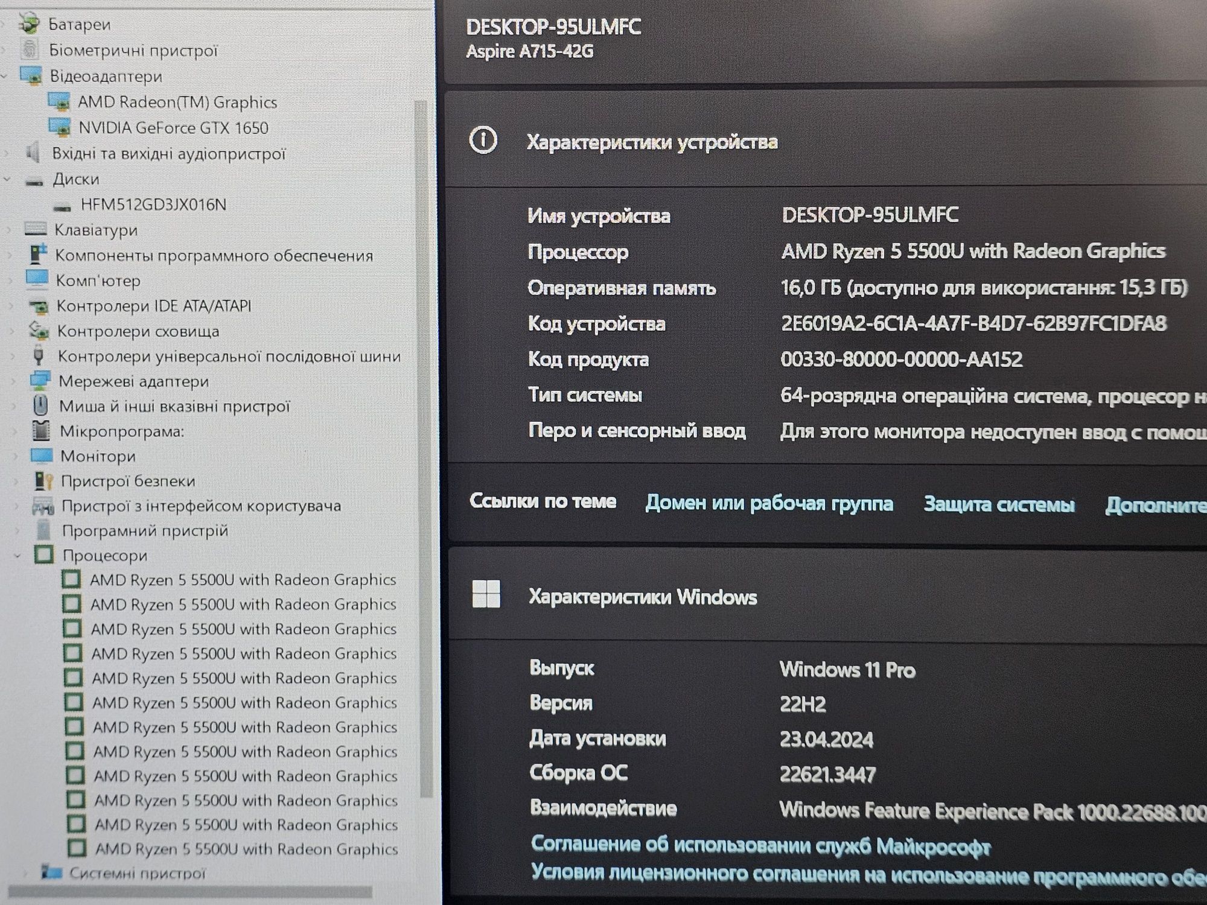Click the Компоненты программного обеспечения icon

(38, 255)
